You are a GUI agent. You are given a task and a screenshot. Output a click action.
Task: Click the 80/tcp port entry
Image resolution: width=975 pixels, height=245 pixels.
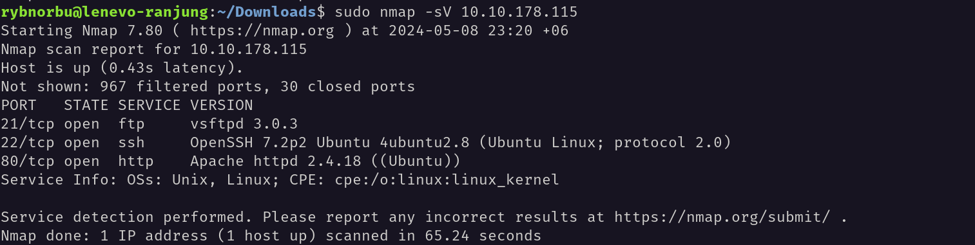point(28,161)
